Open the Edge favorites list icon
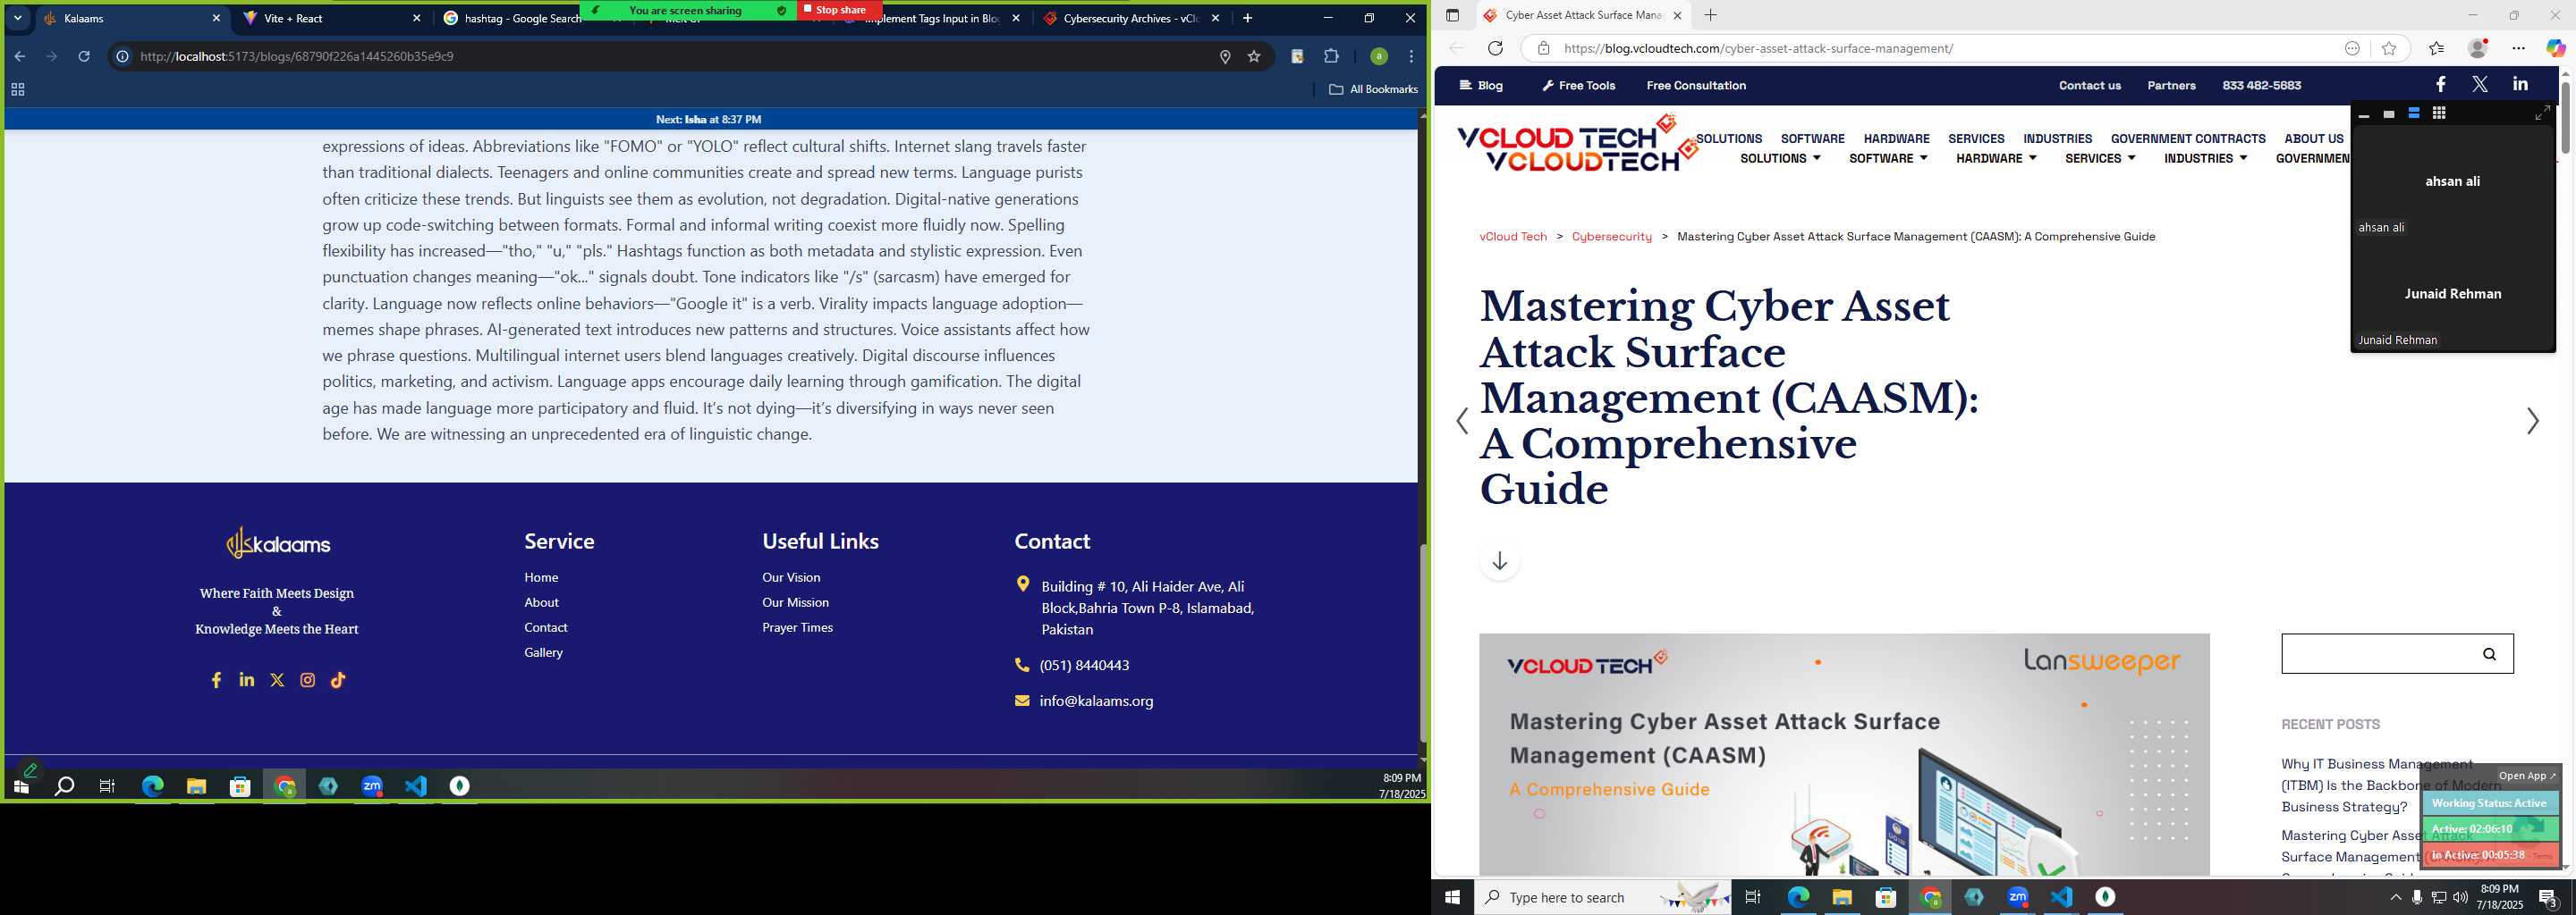The image size is (2576, 915). point(2436,48)
